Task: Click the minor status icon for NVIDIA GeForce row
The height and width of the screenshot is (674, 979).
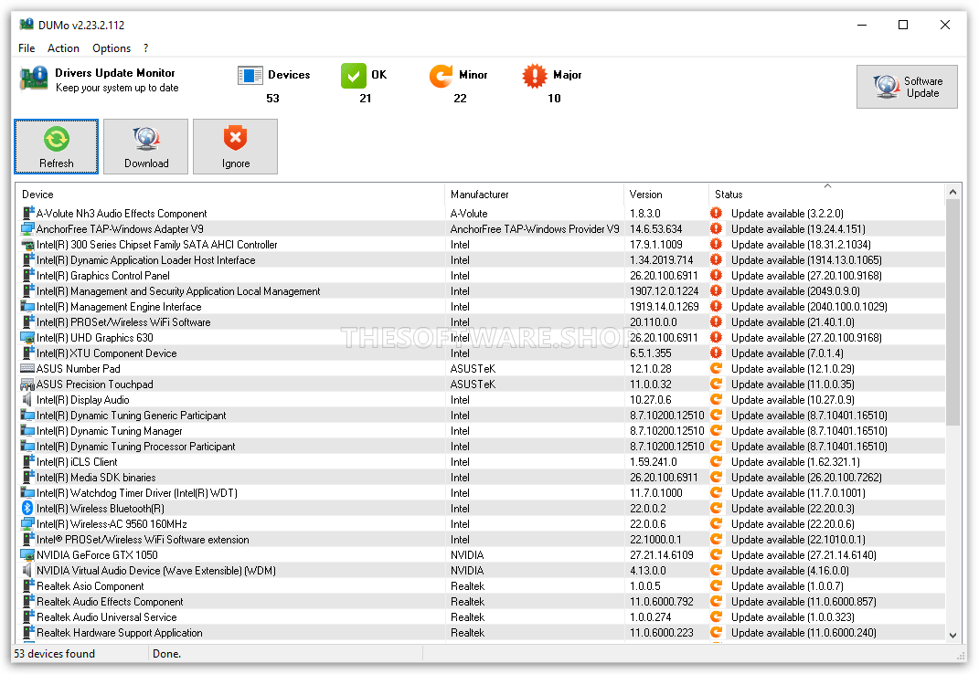Action: click(716, 554)
